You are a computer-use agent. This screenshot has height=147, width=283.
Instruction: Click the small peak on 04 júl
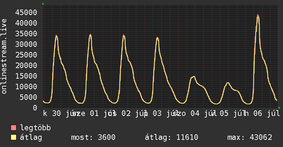[x=194, y=77]
